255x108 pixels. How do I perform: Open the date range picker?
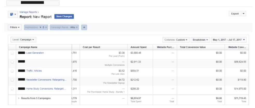click(229, 40)
